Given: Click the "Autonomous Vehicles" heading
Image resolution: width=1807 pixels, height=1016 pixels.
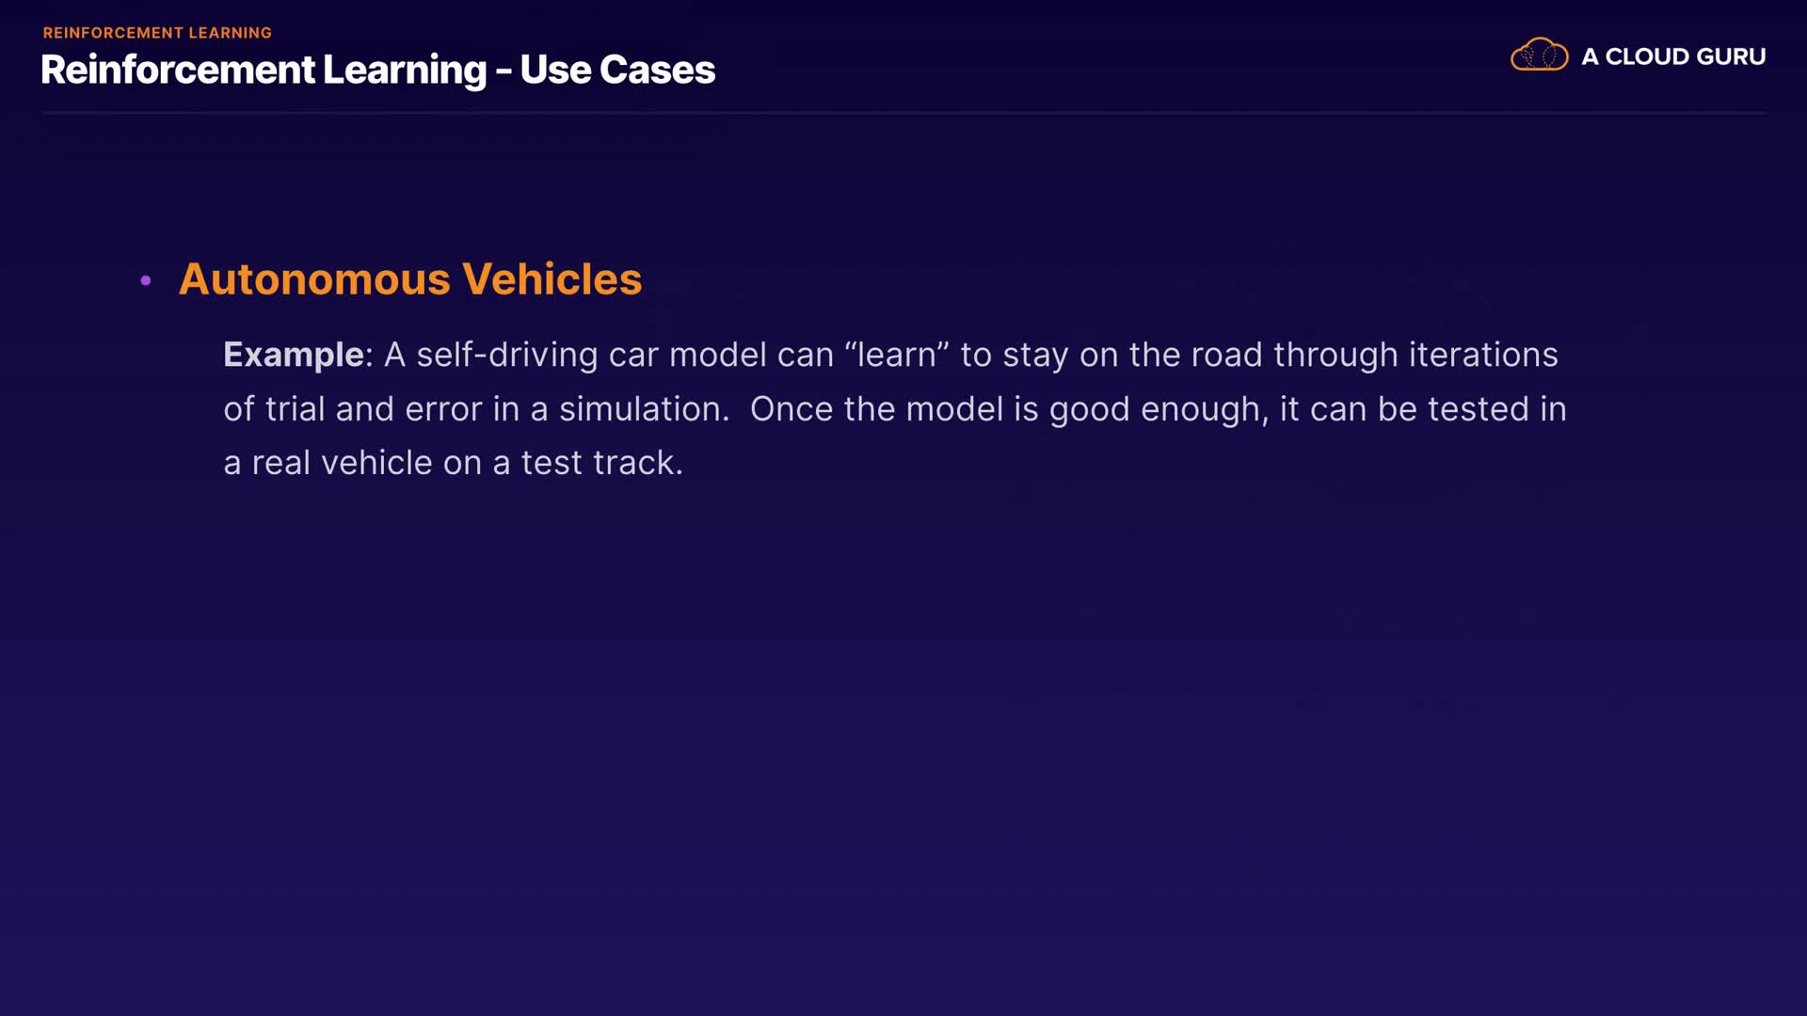Looking at the screenshot, I should [x=410, y=279].
